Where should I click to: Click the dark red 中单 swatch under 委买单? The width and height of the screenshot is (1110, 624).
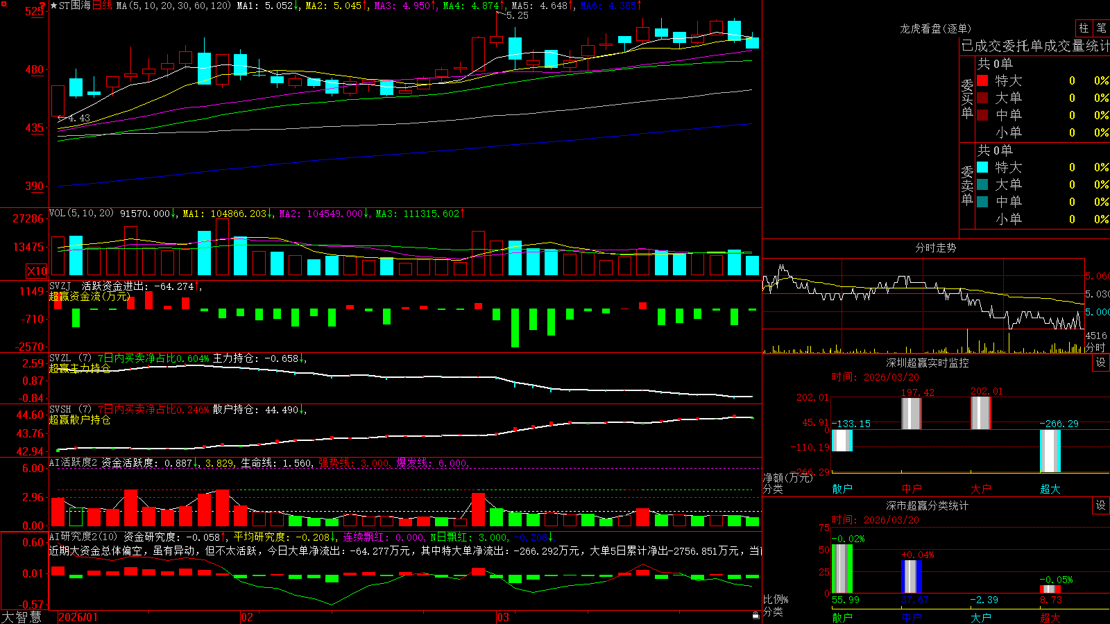pos(982,115)
